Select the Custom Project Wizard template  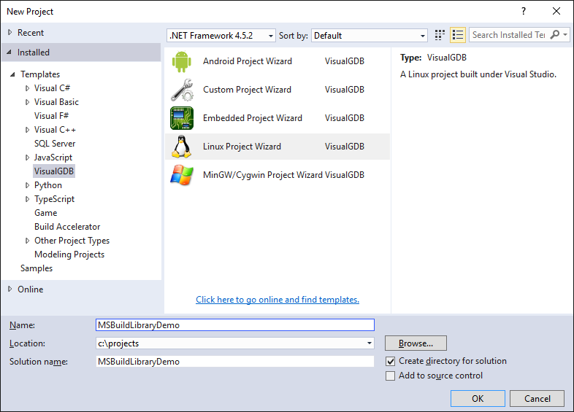pyautogui.click(x=277, y=90)
